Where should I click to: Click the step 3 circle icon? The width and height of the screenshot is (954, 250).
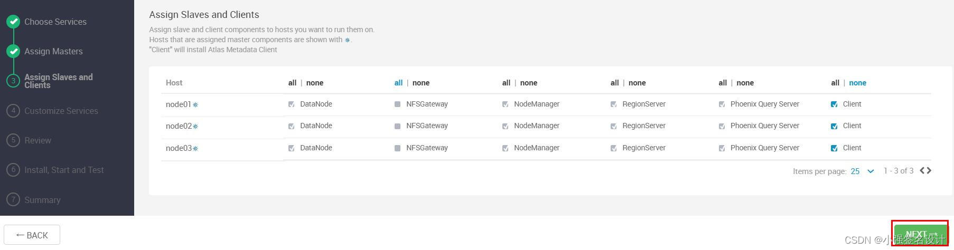click(x=13, y=81)
